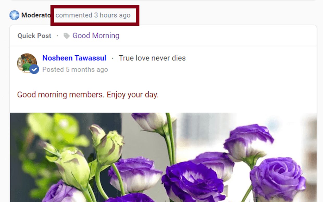Click the blue verified checkmark badge
Image resolution: width=323 pixels, height=202 pixels.
(34, 69)
